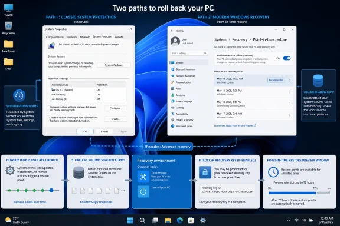This screenshot has height=226, width=340.
Task: Switch to the Hardware tab
Action: click(x=71, y=37)
